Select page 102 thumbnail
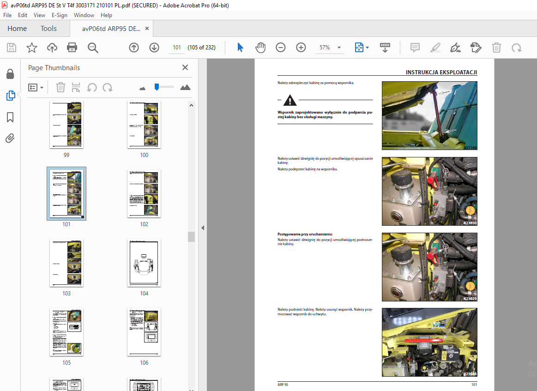 tap(144, 194)
